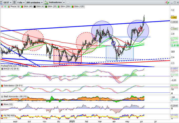The image size is (179, 123).
Task: Open the Precio settings label
Action: coord(13,7)
